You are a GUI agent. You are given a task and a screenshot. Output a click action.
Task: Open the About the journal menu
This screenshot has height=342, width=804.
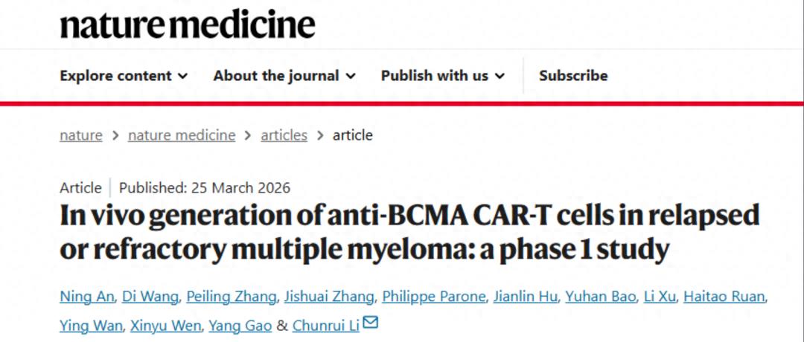[284, 76]
